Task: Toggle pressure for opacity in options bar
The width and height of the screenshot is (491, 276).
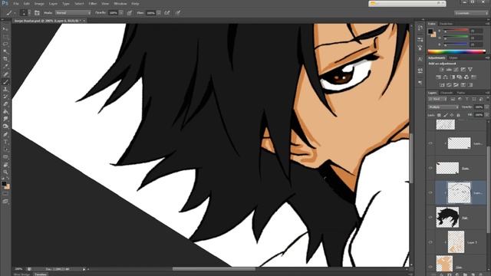Action: [x=130, y=13]
